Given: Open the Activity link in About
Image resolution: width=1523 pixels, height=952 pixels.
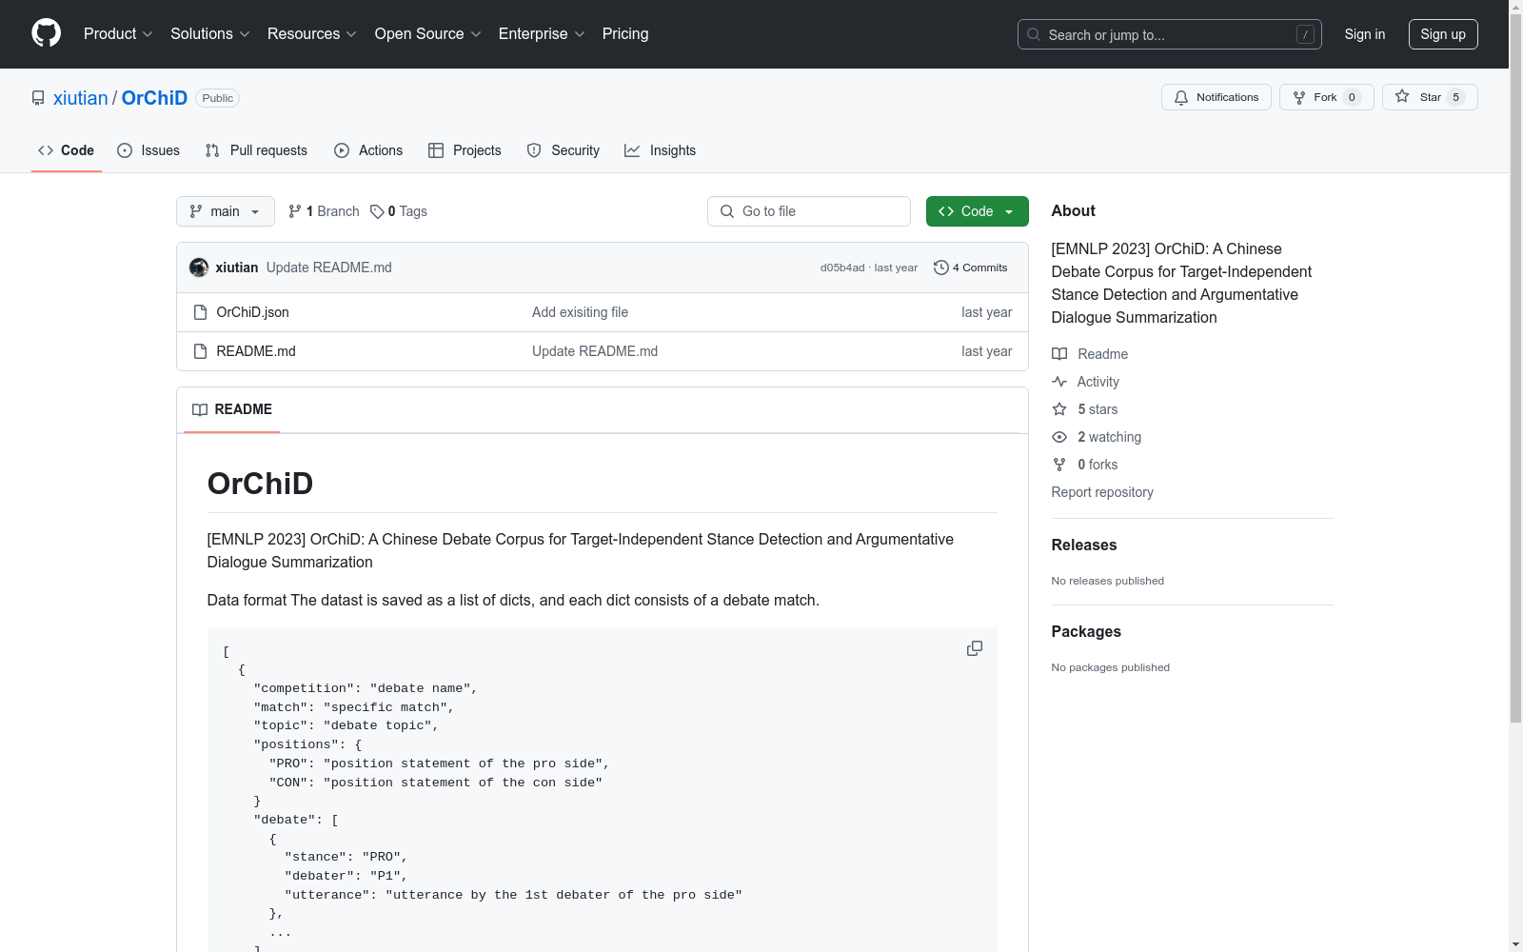Looking at the screenshot, I should pyautogui.click(x=1086, y=382).
